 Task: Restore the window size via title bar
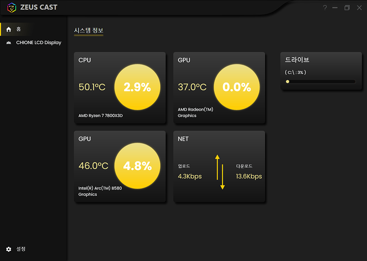(x=347, y=8)
